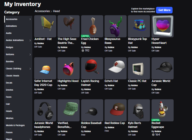This screenshot has width=192, height=140.
Task: Click the Roblox creator link under Bloxysaurus Rawx
Action: [111, 47]
